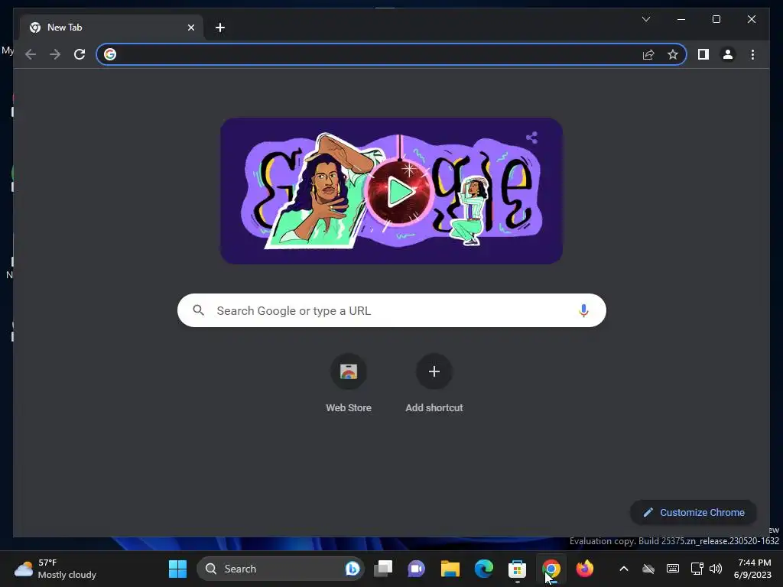Share the Google Doodle
Image resolution: width=783 pixels, height=587 pixels.
pyautogui.click(x=532, y=138)
